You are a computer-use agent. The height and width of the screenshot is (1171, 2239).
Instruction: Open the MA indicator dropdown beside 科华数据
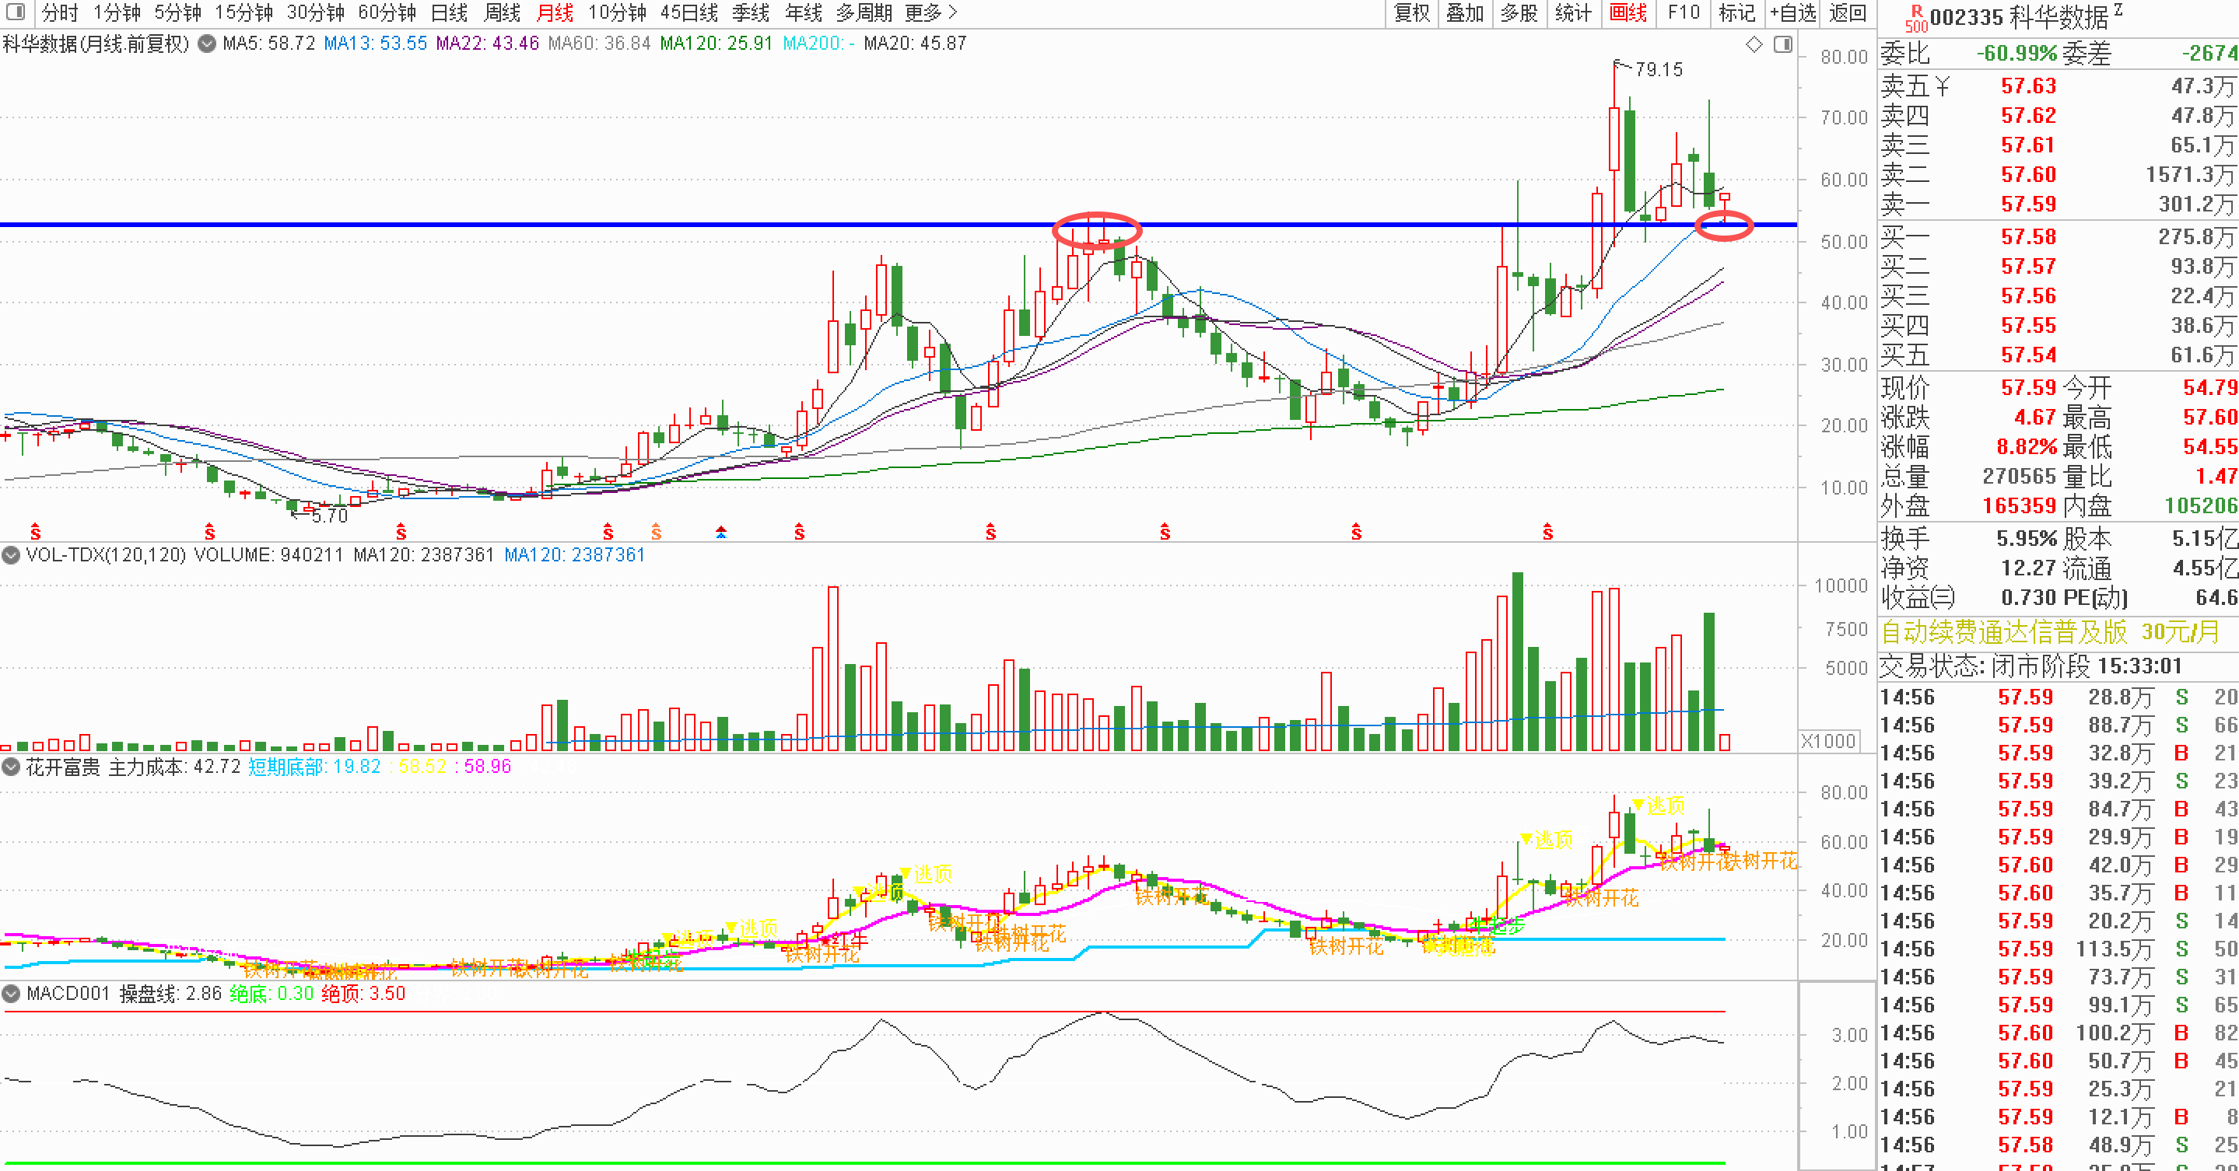[207, 44]
